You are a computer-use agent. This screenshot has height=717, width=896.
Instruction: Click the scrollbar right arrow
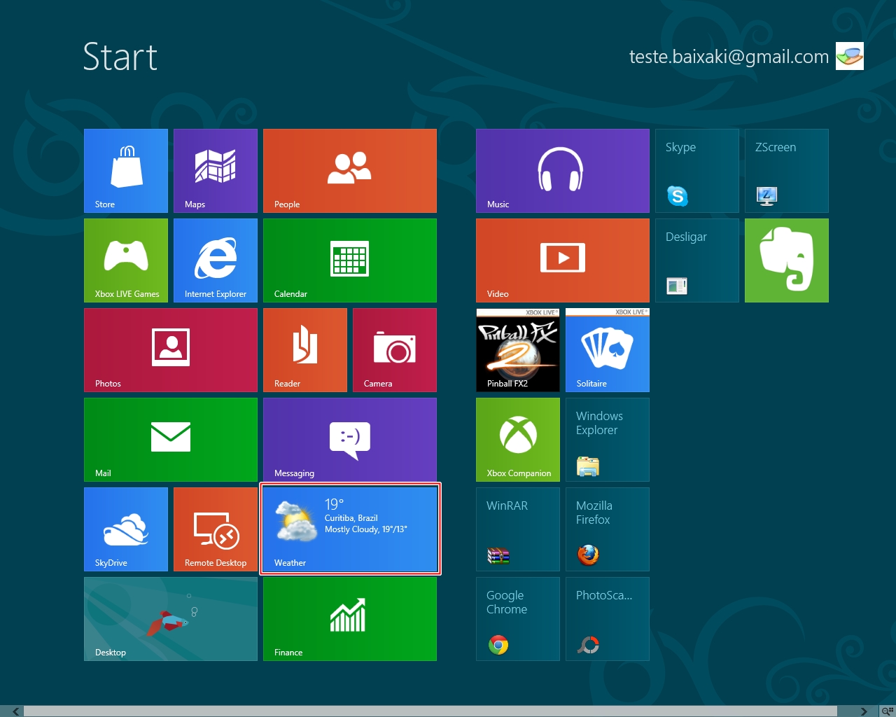pos(864,711)
